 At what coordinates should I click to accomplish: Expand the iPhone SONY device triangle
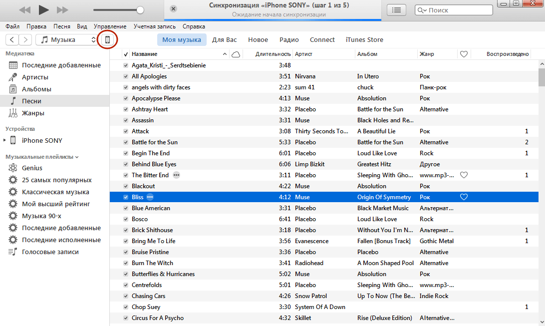pos(4,140)
